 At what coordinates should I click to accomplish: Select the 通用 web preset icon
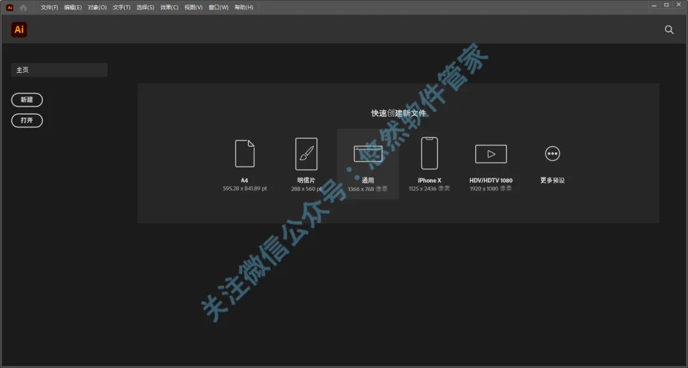coord(368,154)
